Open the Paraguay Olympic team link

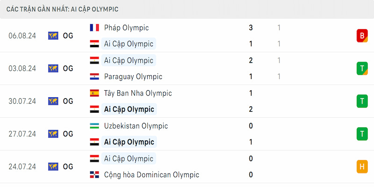pyautogui.click(x=133, y=77)
